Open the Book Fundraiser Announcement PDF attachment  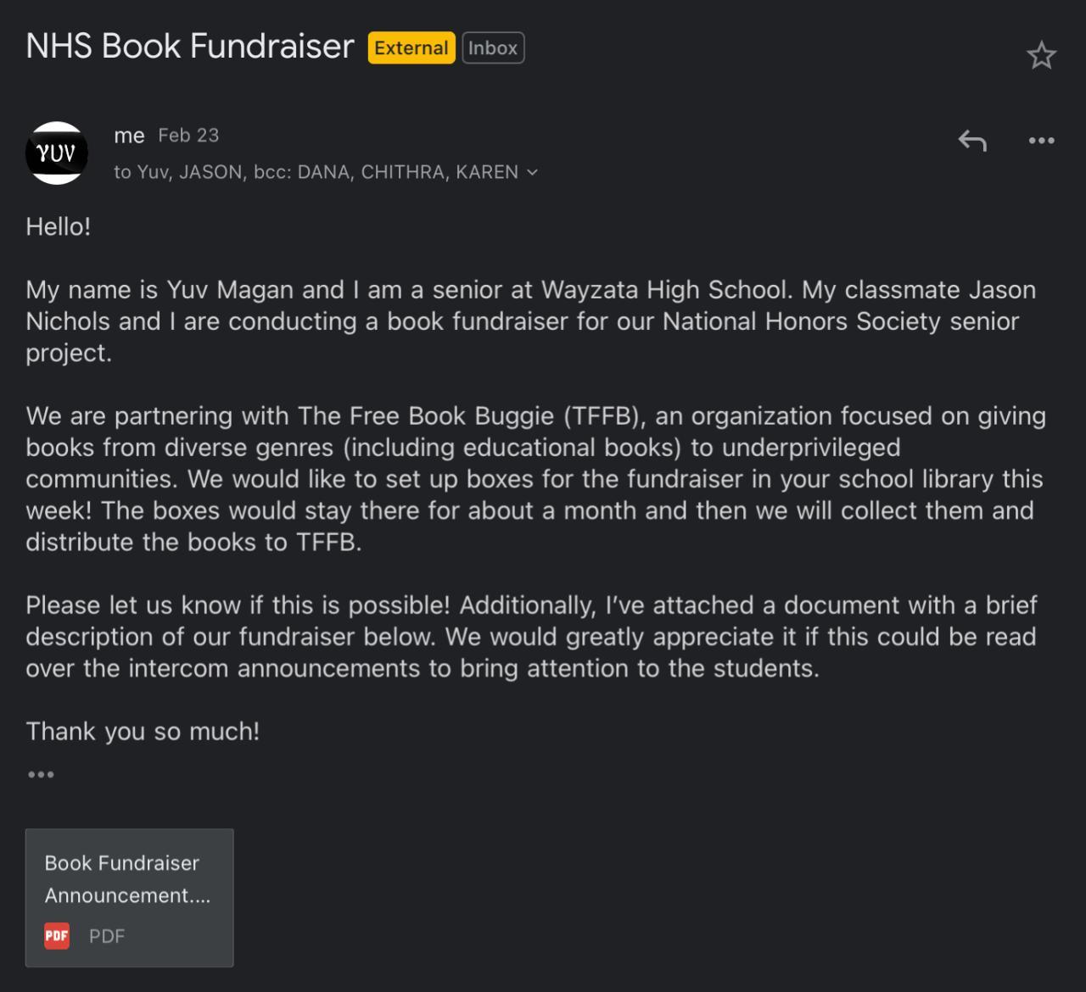tap(129, 879)
